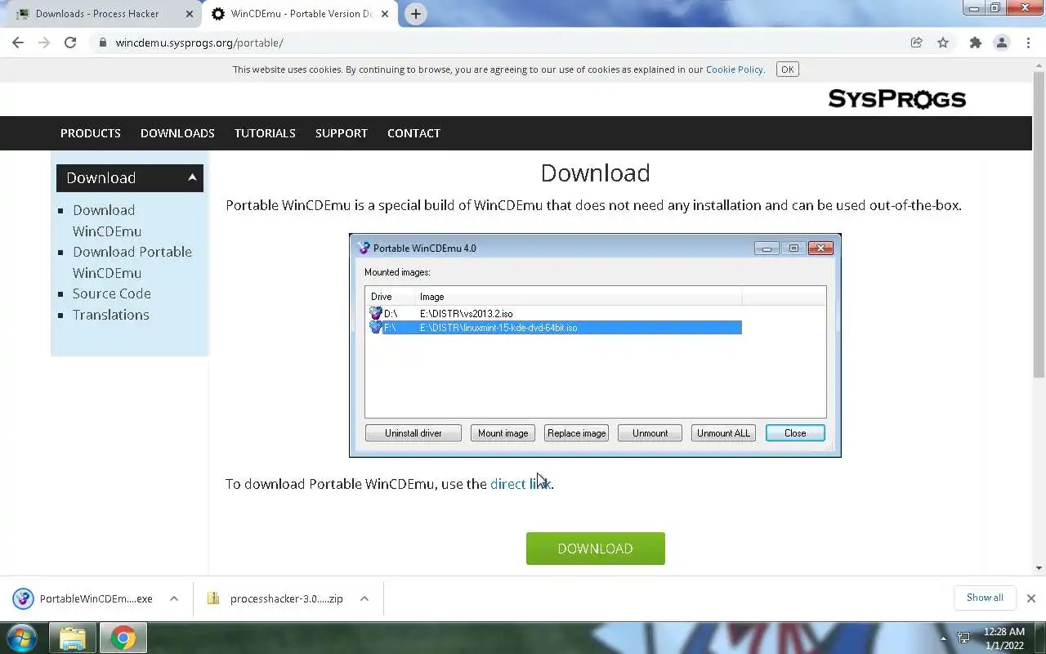Show hidden system tray icons
Screen dimensions: 1046x654
pyautogui.click(x=943, y=638)
